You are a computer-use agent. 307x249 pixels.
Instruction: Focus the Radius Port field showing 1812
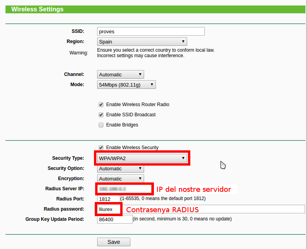pos(108,199)
